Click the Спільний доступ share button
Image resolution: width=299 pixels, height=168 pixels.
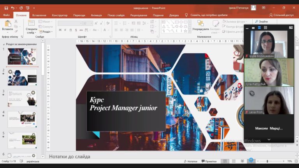[281, 15]
